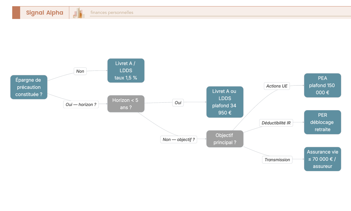This screenshot has width=351, height=211.
Task: Click the Actions UE edge label
Action: click(277, 86)
